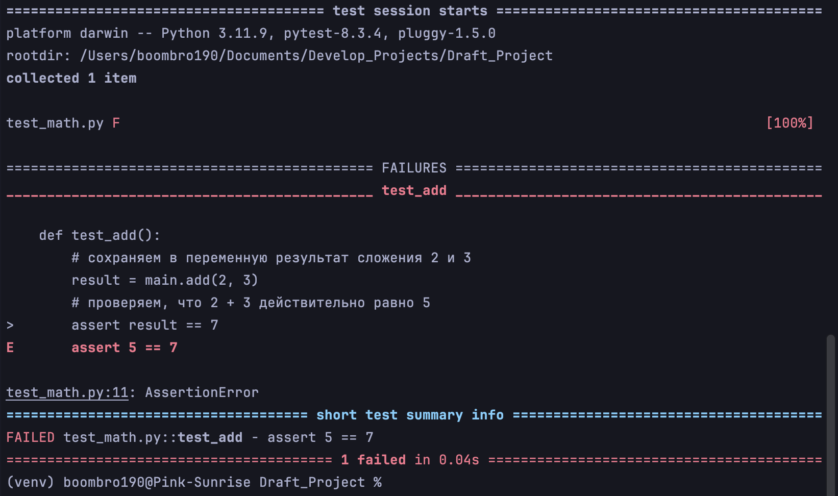Open the underlined test_math.py:11 link
Viewport: 838px width, 496px height.
click(67, 392)
